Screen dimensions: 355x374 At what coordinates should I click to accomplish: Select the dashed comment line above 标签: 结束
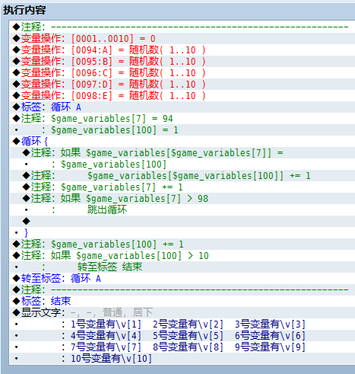pos(182,289)
